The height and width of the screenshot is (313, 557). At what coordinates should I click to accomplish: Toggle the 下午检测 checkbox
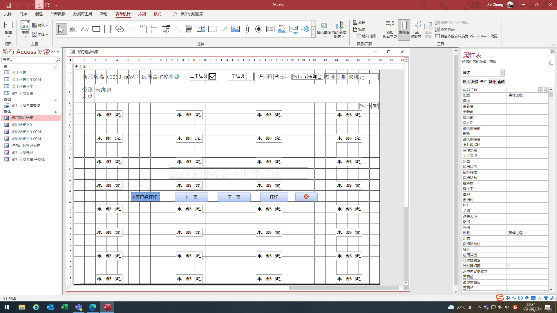pyautogui.click(x=250, y=76)
